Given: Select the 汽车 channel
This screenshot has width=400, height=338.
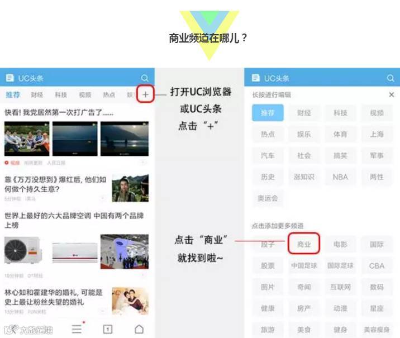Looking at the screenshot, I should point(268,156).
